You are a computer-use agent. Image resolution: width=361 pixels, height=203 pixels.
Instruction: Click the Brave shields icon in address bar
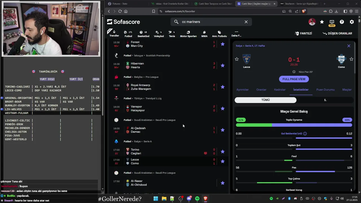(x=304, y=11)
